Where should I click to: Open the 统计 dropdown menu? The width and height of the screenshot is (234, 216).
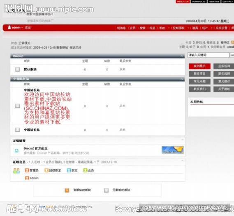pyautogui.click(x=211, y=28)
